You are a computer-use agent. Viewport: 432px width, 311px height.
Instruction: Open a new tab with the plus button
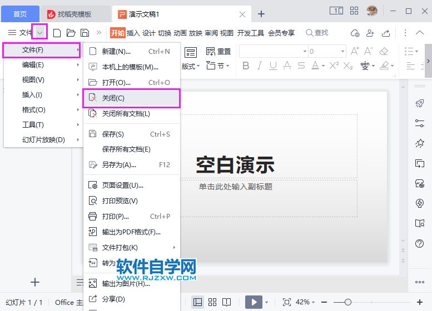point(261,14)
